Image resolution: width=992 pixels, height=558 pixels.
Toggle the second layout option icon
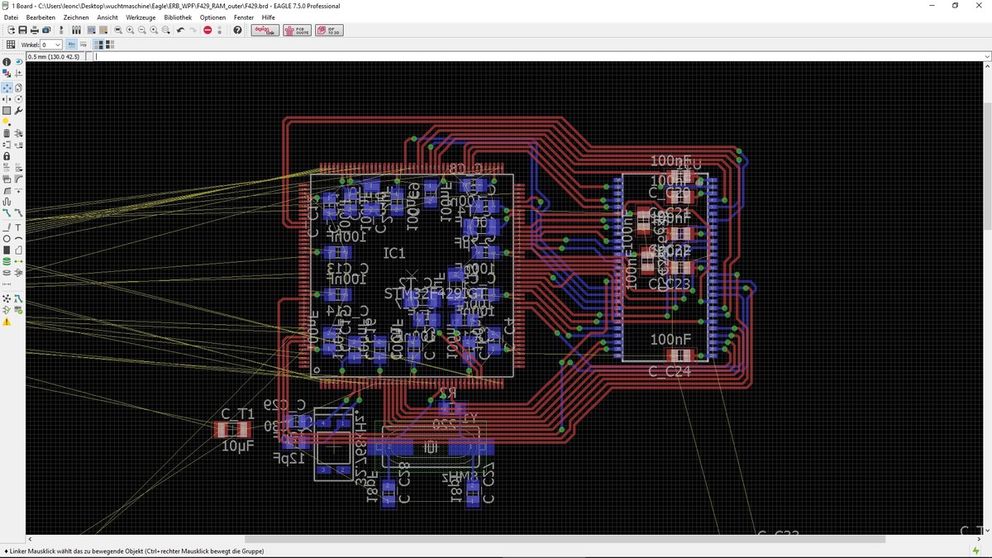point(110,45)
